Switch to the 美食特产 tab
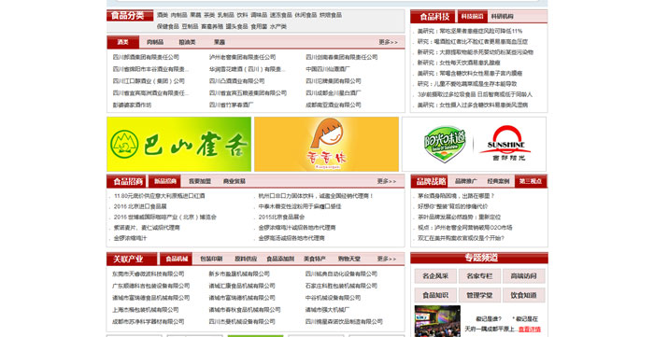 [x=315, y=259]
